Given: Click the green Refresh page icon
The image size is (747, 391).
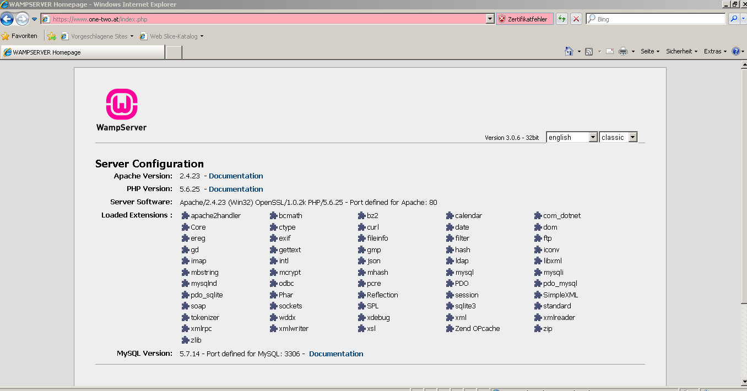Looking at the screenshot, I should pos(562,19).
